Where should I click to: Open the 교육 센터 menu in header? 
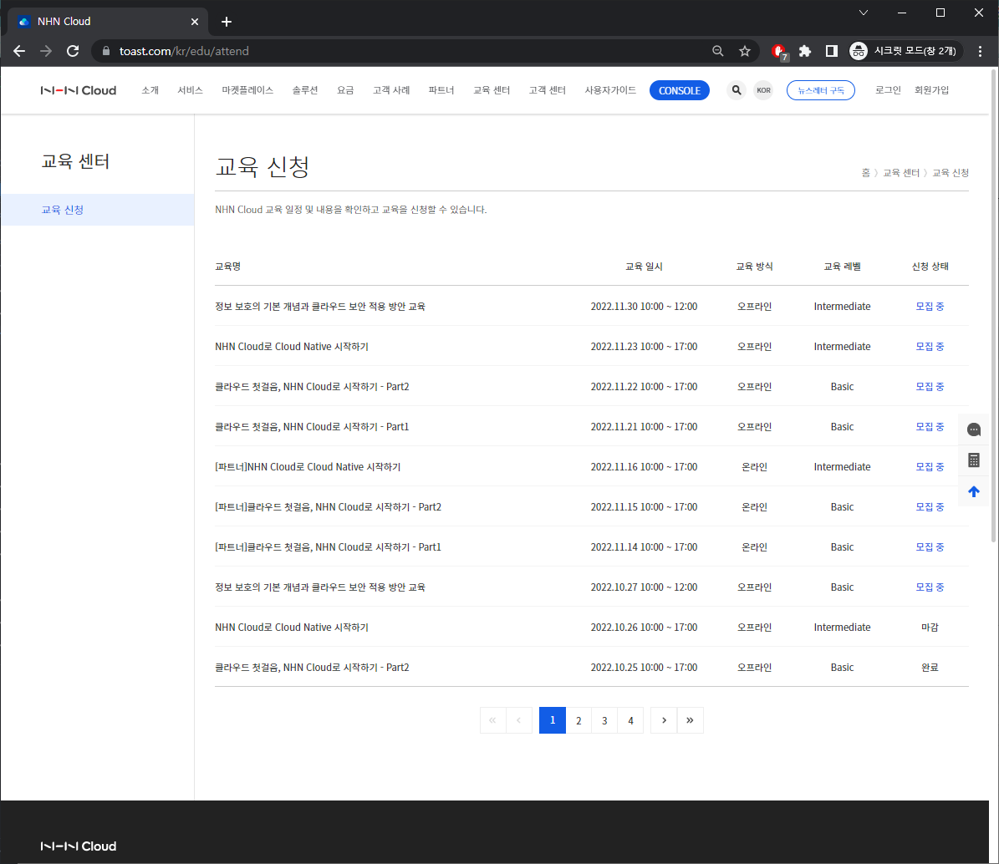pyautogui.click(x=492, y=90)
